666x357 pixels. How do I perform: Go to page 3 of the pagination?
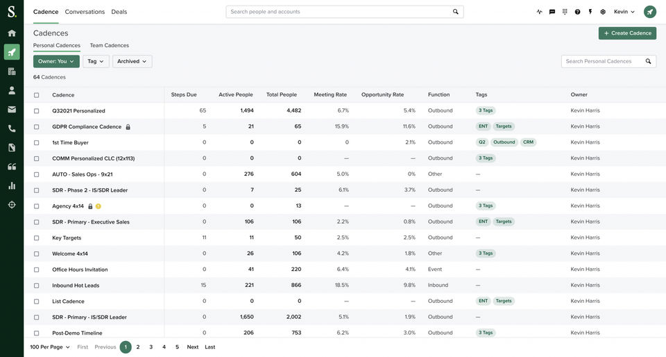(151, 347)
